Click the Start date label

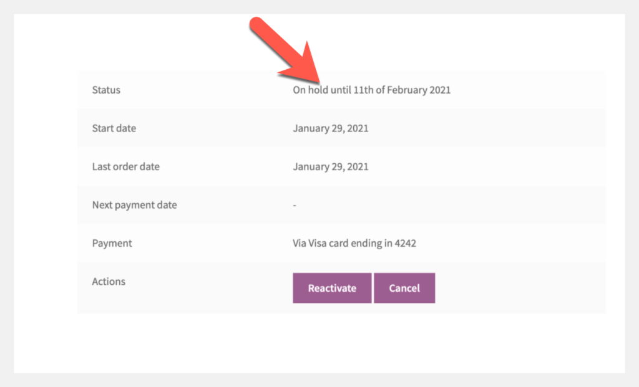[x=114, y=128]
